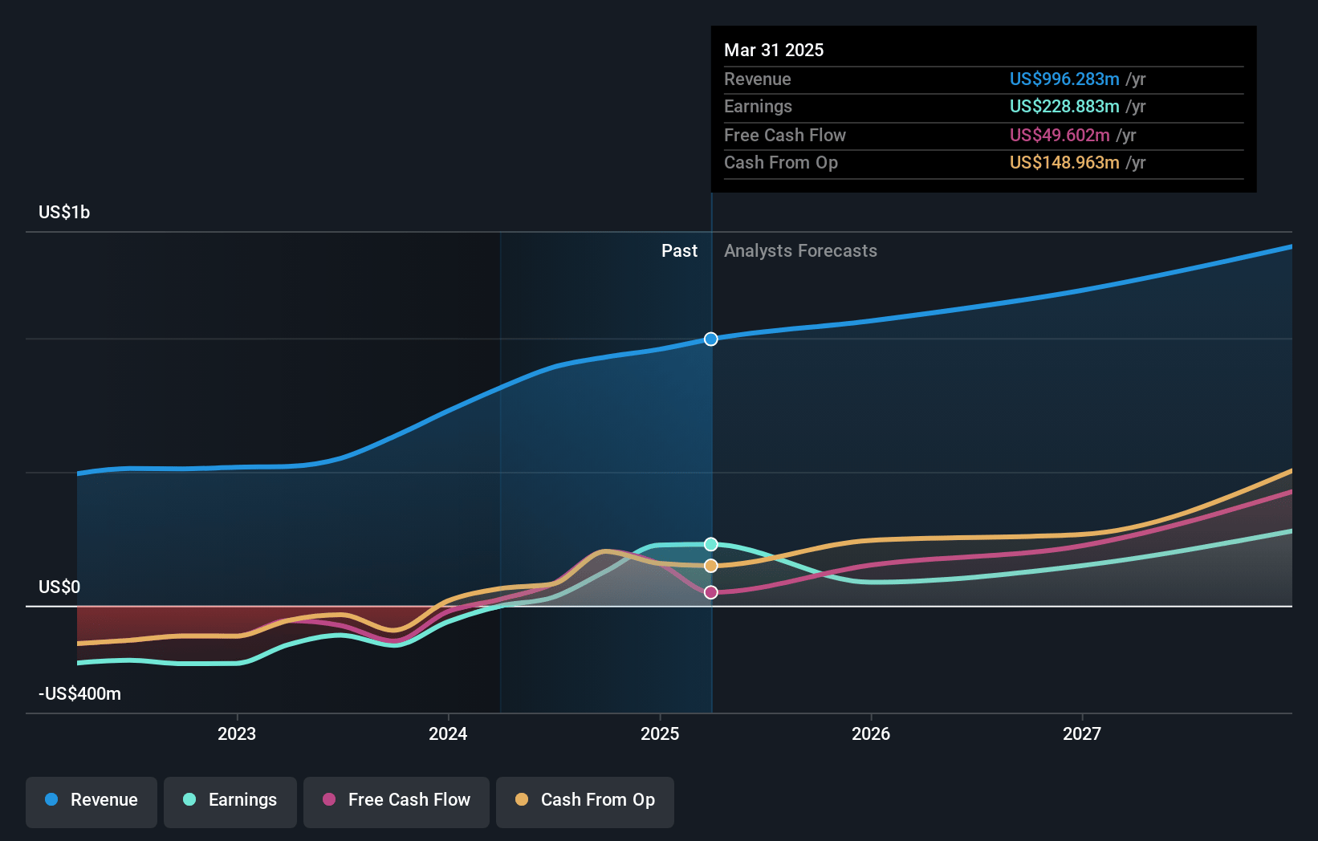Click the pink Free Cash Flow legend dot
Image resolution: width=1318 pixels, height=841 pixels.
point(329,799)
